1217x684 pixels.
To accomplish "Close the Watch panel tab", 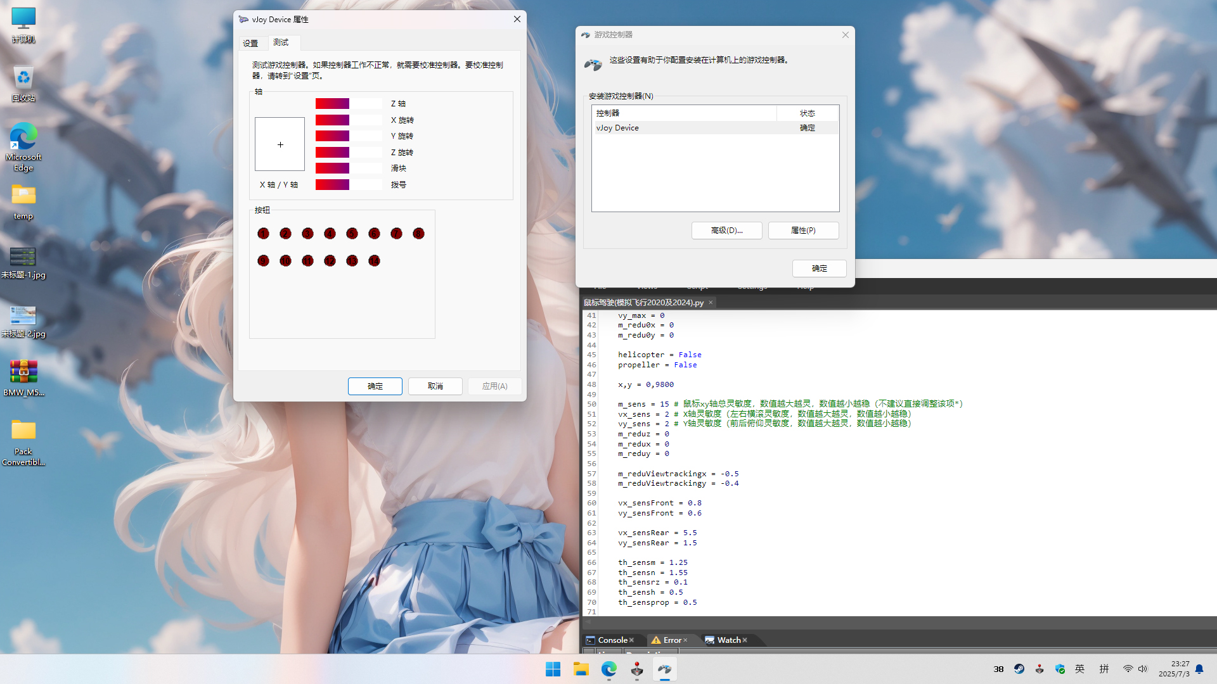I will tap(745, 640).
